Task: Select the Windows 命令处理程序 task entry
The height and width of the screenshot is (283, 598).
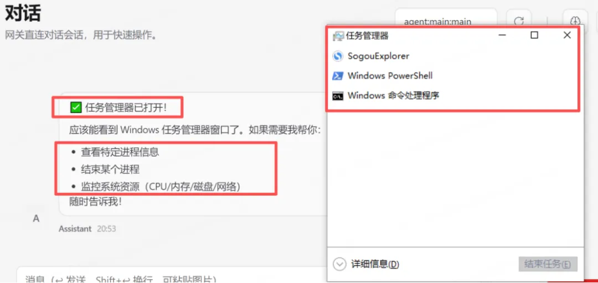Action: (x=455, y=96)
